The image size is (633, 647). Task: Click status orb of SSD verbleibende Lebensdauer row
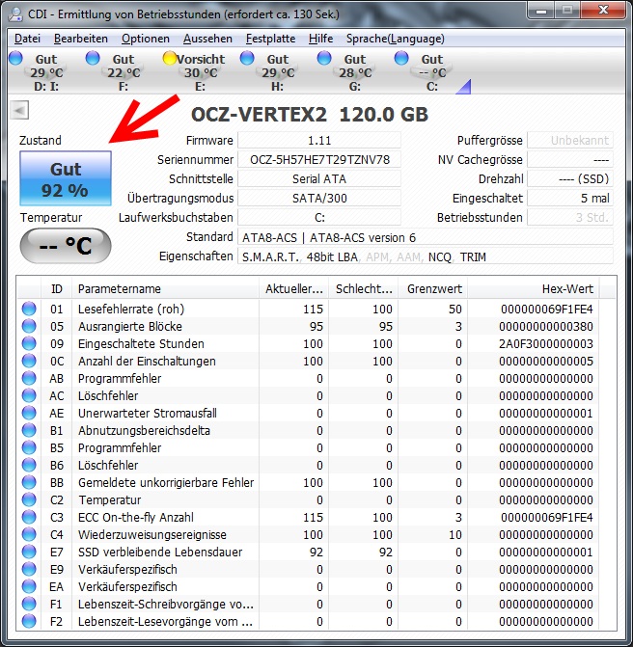click(29, 552)
